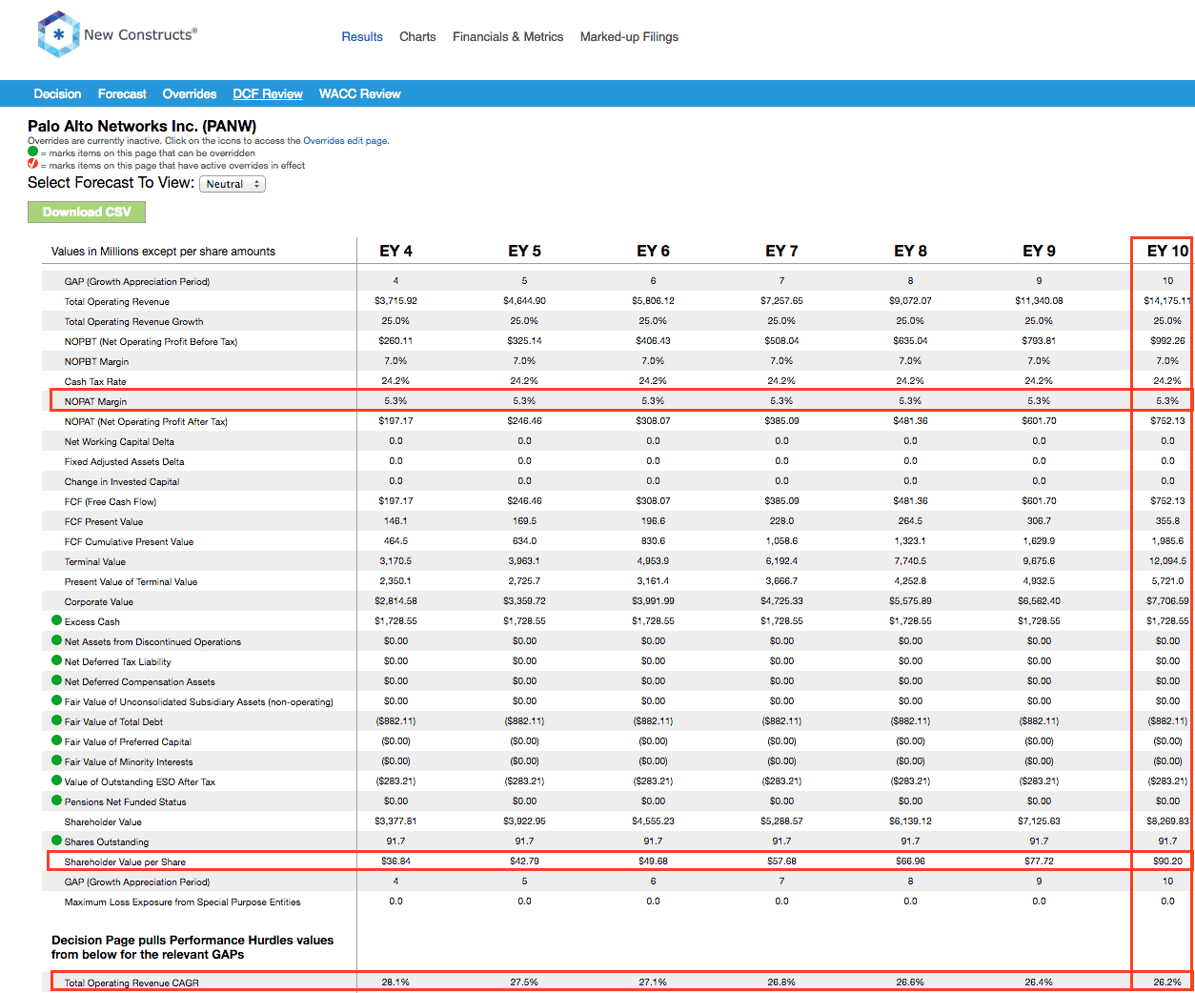Image resolution: width=1195 pixels, height=993 pixels.
Task: Select the $3,377.81 Shareholder Value cell
Action: tap(395, 821)
